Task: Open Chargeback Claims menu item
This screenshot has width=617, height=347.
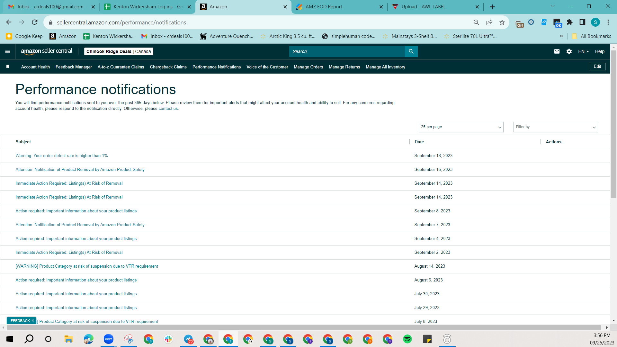Action: [x=168, y=67]
